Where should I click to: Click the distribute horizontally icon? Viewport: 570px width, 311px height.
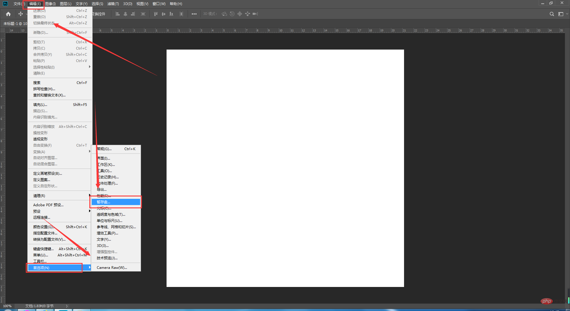point(181,14)
